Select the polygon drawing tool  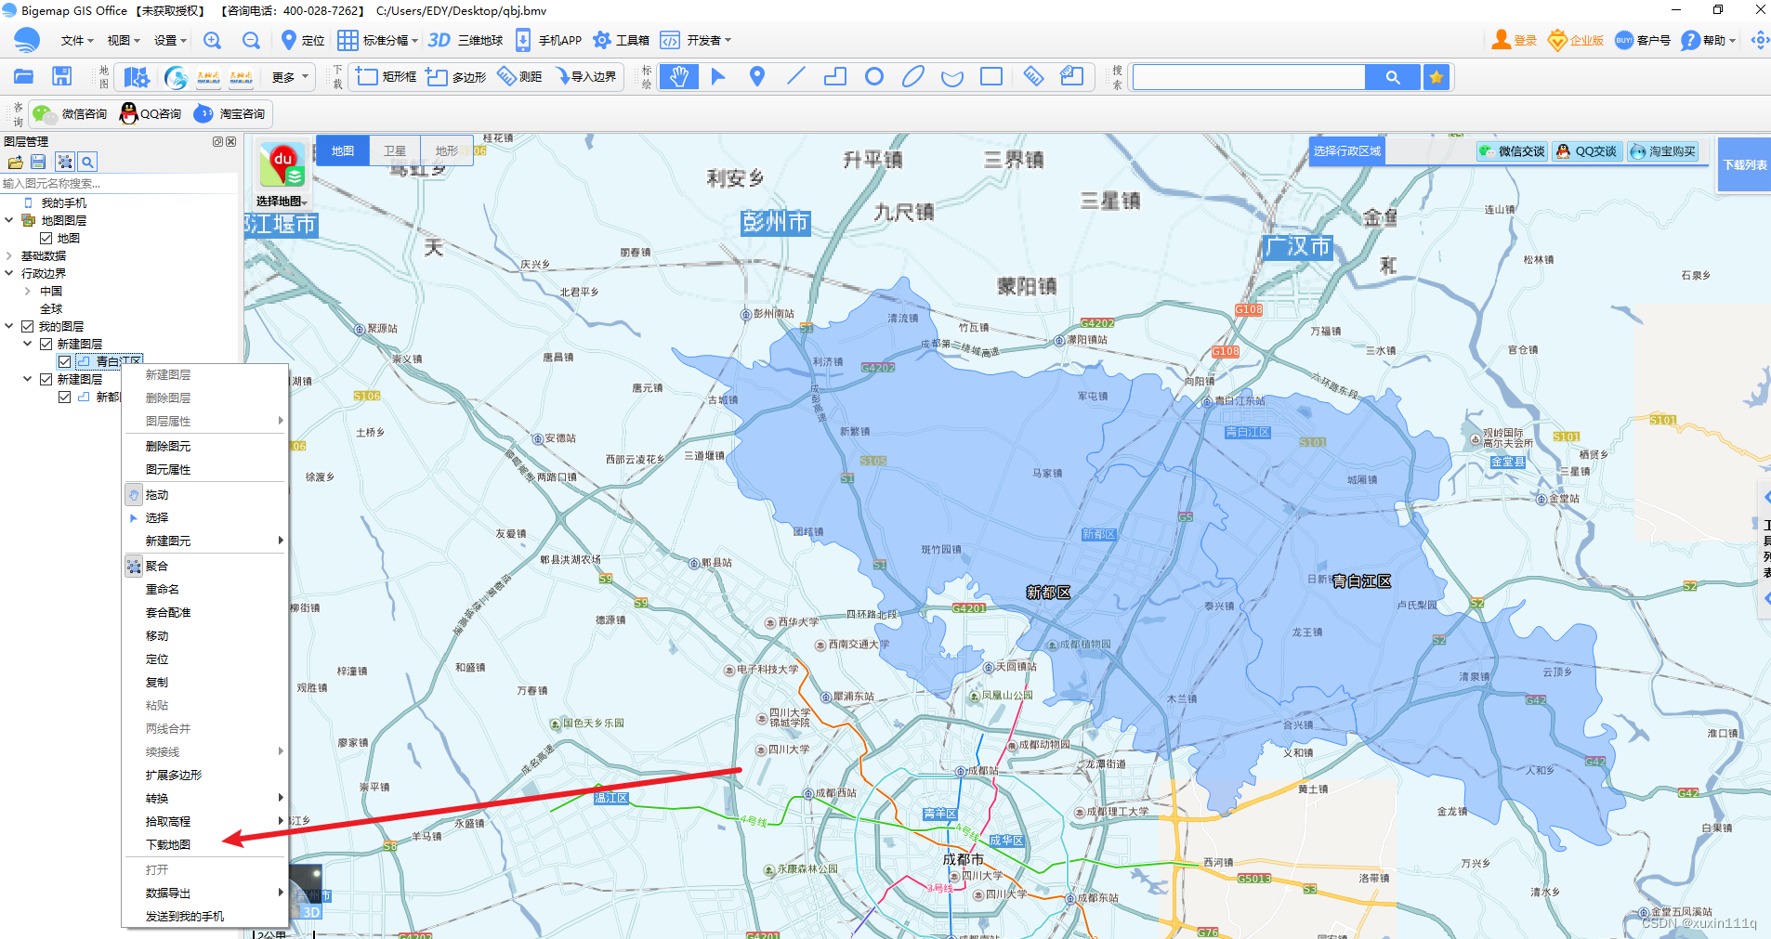(x=833, y=76)
